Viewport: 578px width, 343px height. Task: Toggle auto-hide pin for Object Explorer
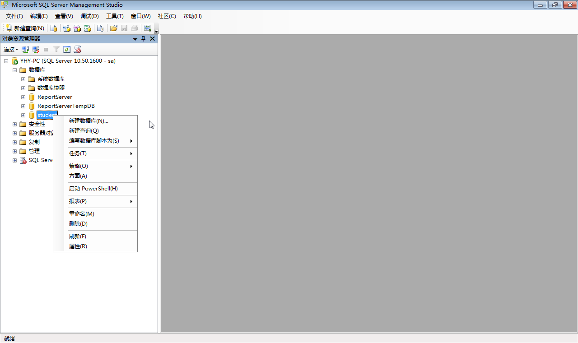pyautogui.click(x=144, y=39)
